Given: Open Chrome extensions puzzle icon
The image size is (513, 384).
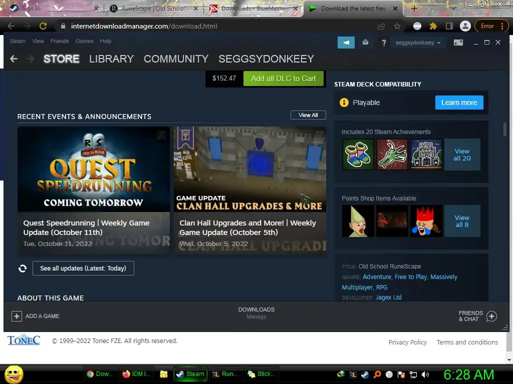Looking at the screenshot, I should pyautogui.click(x=433, y=26).
